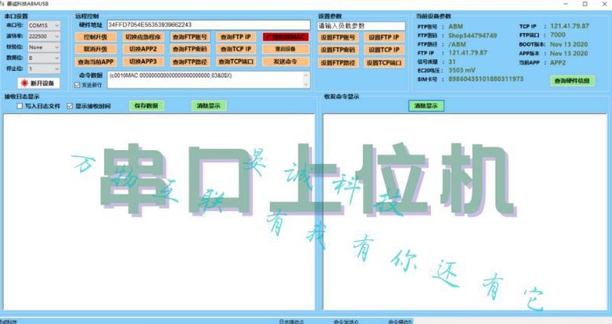Maximize the ABMUSB window

click(x=585, y=4)
